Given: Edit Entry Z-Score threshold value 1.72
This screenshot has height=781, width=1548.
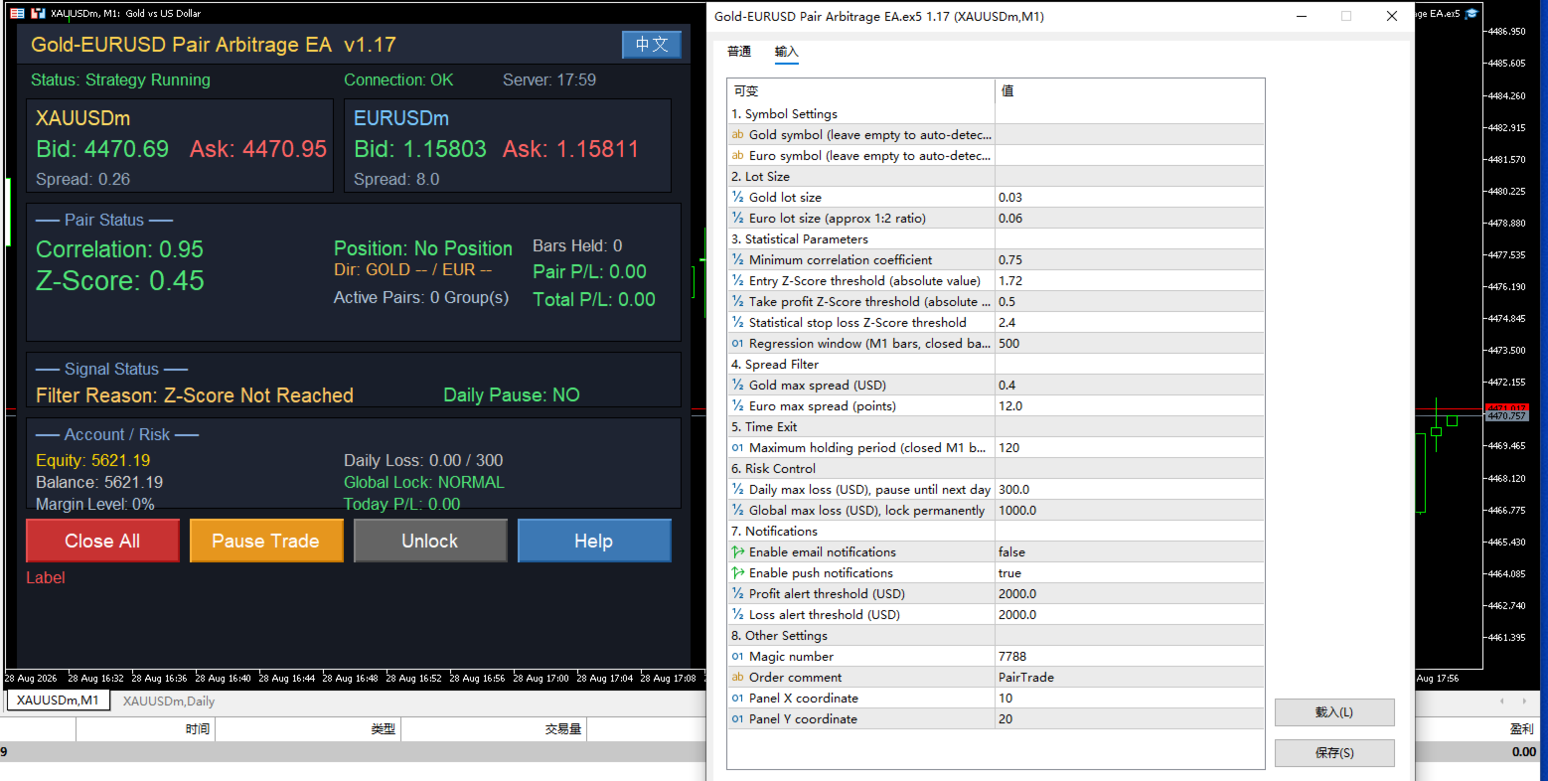Looking at the screenshot, I should (1130, 280).
